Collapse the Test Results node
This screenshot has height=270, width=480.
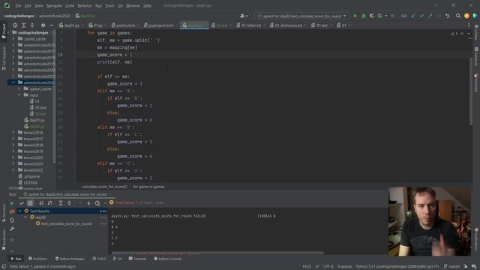pyautogui.click(x=20, y=211)
